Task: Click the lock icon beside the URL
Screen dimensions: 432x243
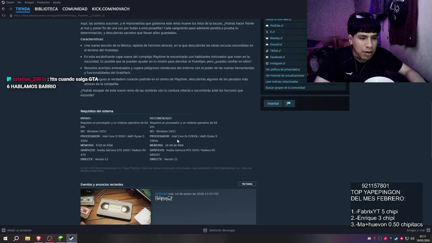Action: coord(11,16)
